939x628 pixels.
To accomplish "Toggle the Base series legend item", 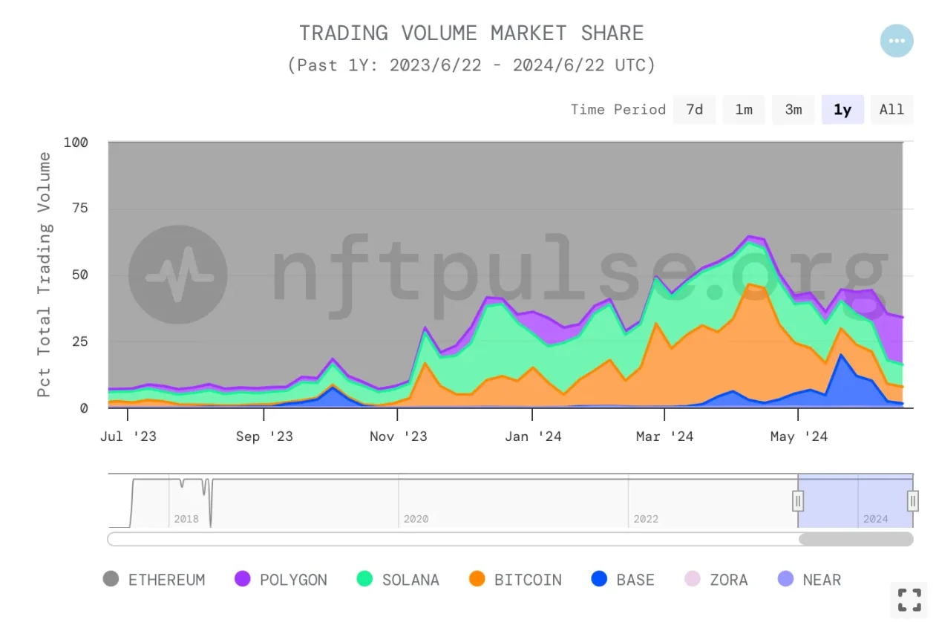I will point(623,580).
